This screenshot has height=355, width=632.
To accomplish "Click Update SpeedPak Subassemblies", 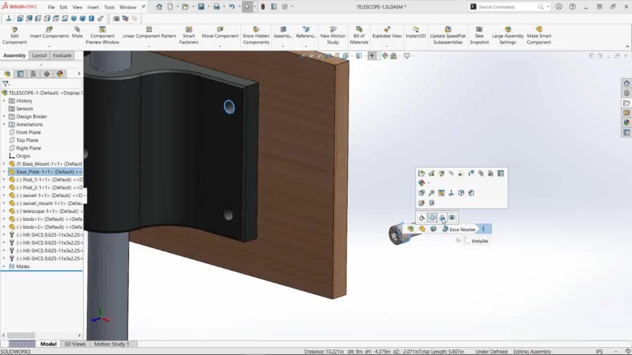I will pos(448,35).
